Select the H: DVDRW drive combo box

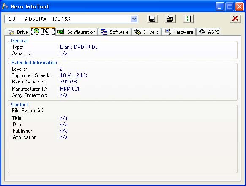click(x=71, y=19)
